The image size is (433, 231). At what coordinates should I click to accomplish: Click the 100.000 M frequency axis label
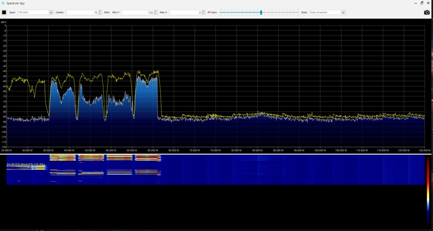pos(320,151)
